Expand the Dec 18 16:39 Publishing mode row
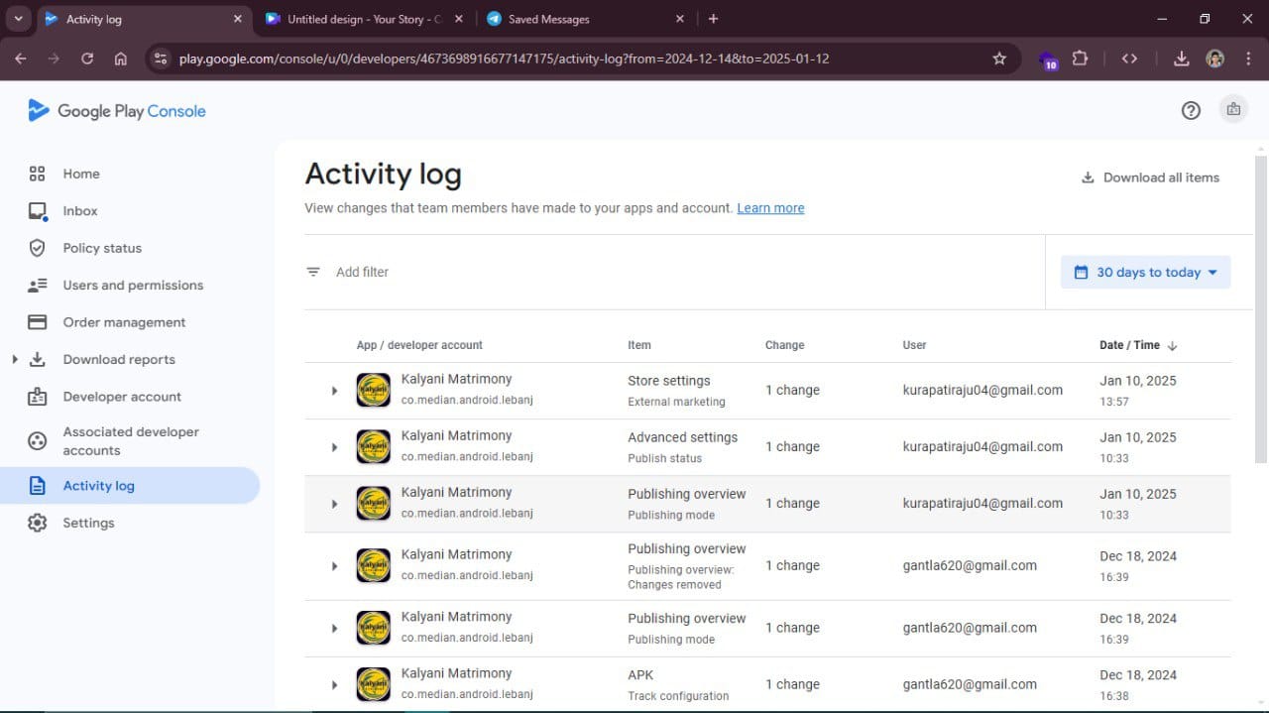This screenshot has height=713, width=1269. 334,629
